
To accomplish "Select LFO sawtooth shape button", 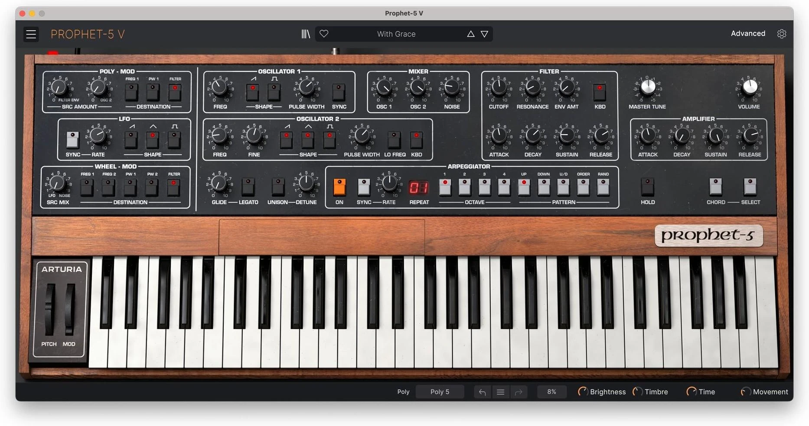I will pyautogui.click(x=131, y=140).
